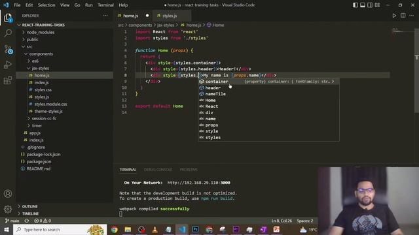Open VLC media player from taskbar

pyautogui.click(x=155, y=229)
